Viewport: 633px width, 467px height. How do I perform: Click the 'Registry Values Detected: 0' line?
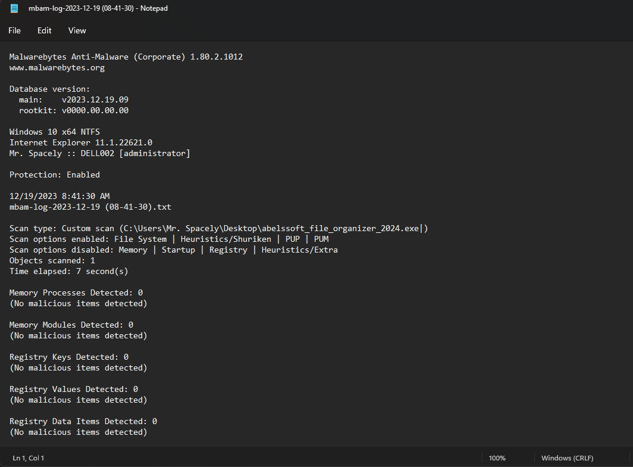tap(74, 389)
